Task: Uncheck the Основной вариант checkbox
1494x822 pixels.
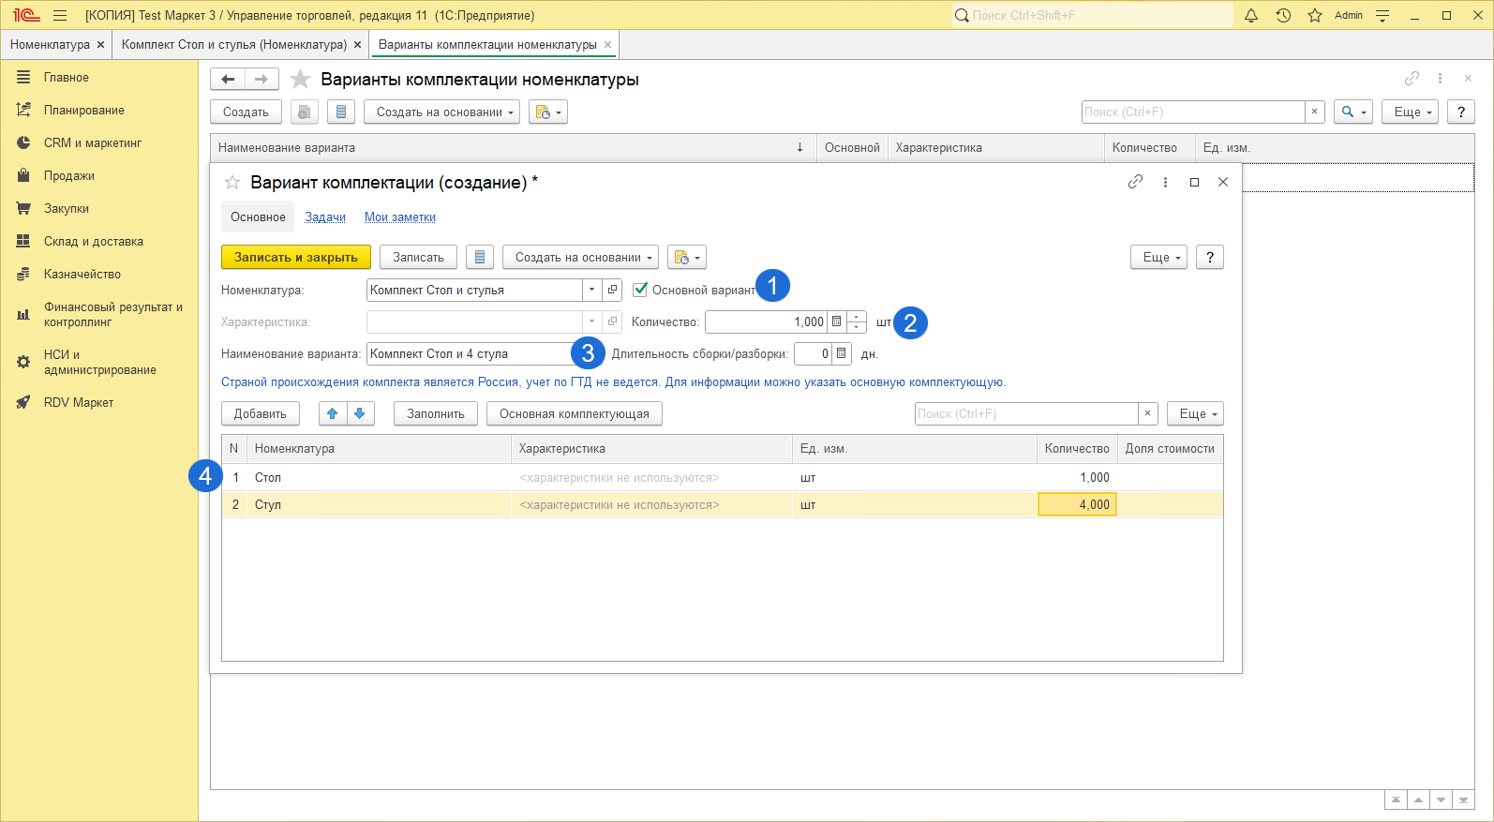Action: click(640, 290)
